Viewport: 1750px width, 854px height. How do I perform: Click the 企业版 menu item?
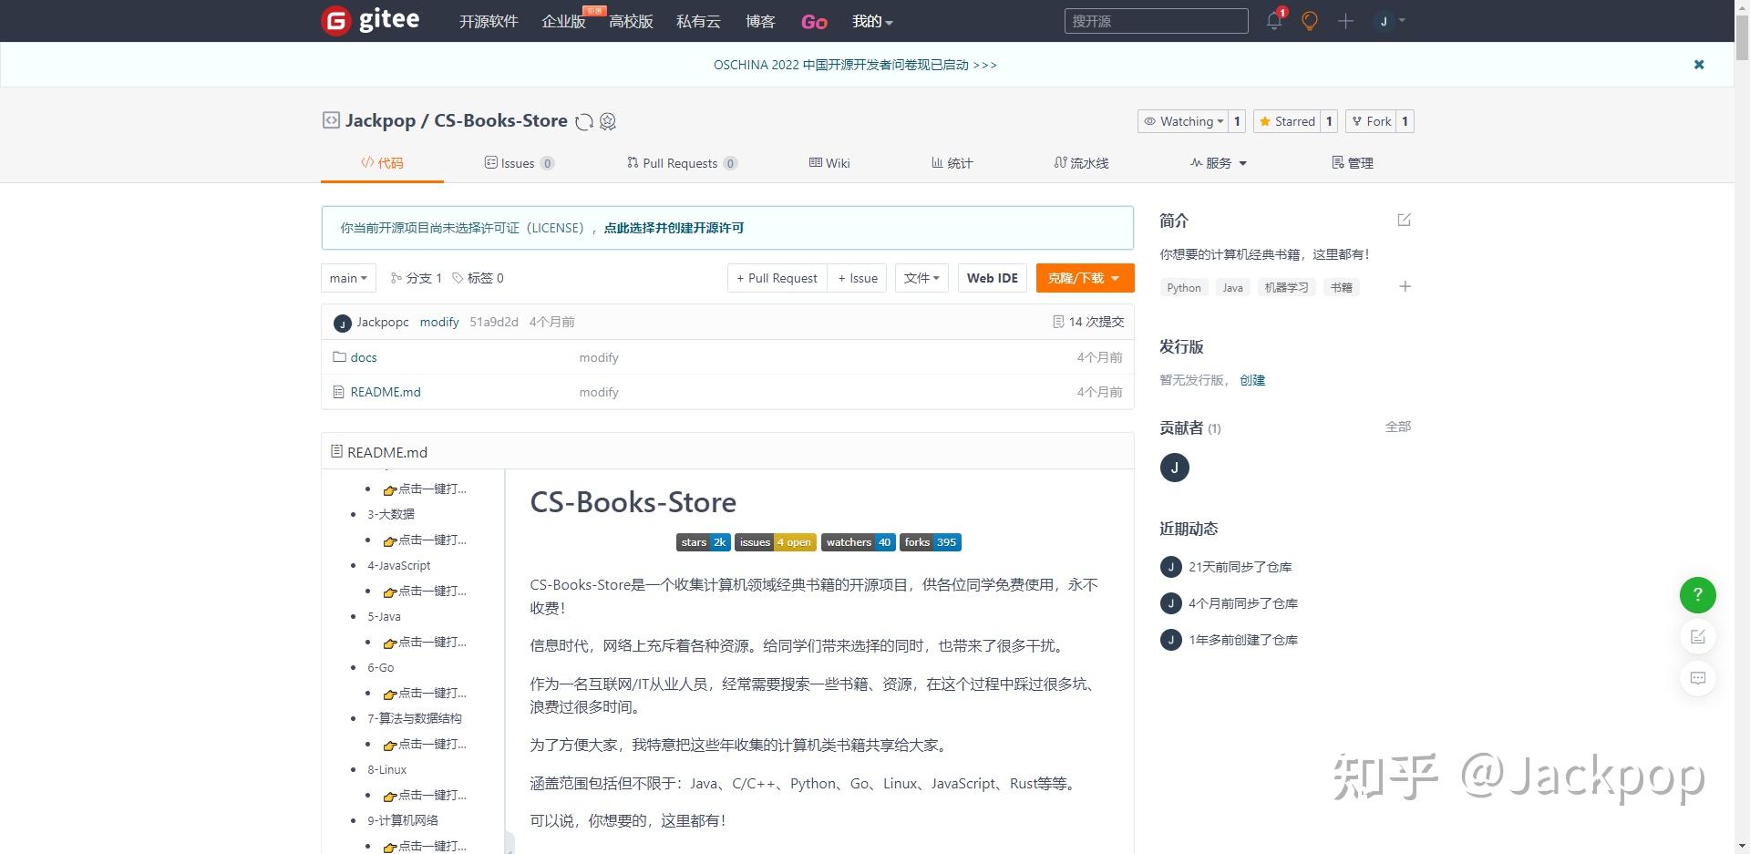pyautogui.click(x=563, y=21)
